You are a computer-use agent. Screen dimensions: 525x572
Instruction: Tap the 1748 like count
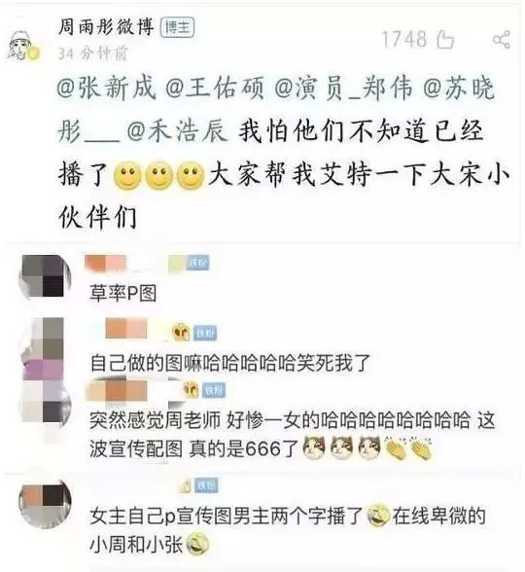404,39
